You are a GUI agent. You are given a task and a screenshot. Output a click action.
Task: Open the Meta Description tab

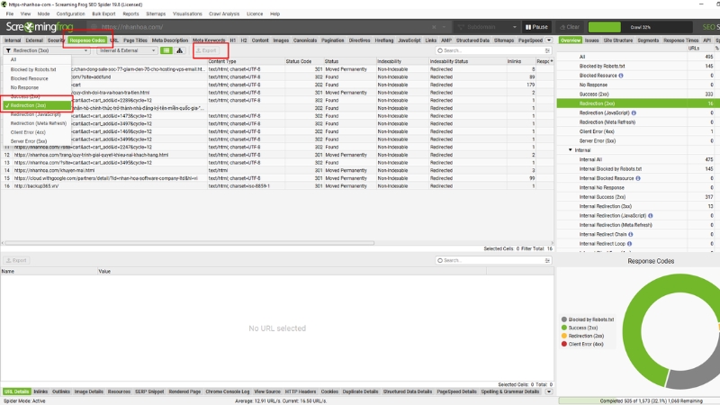tap(170, 40)
